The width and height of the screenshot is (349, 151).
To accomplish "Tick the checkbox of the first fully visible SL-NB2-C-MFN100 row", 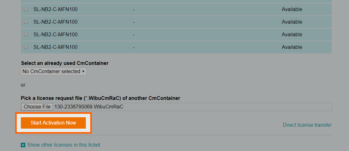I will [x=26, y=9].
